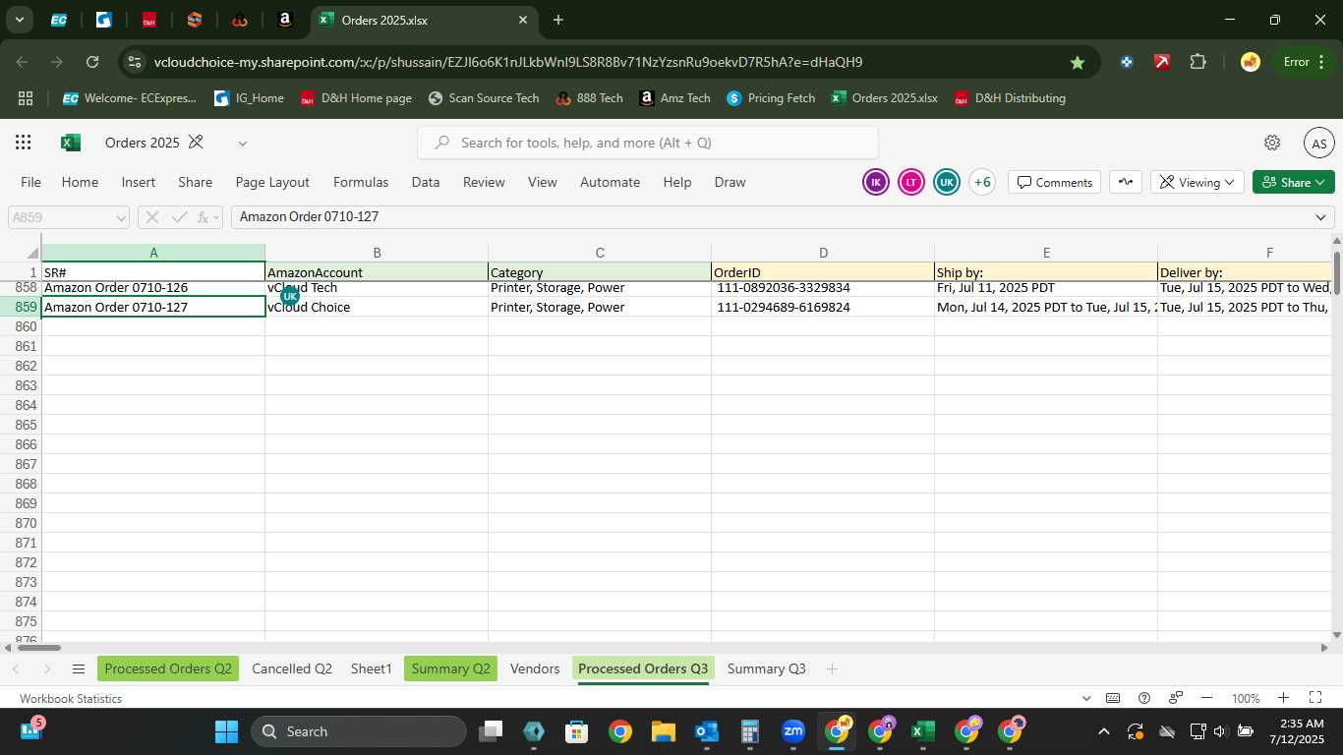Open the Page Layout ribbon tab
The image size is (1343, 755).
(x=272, y=182)
